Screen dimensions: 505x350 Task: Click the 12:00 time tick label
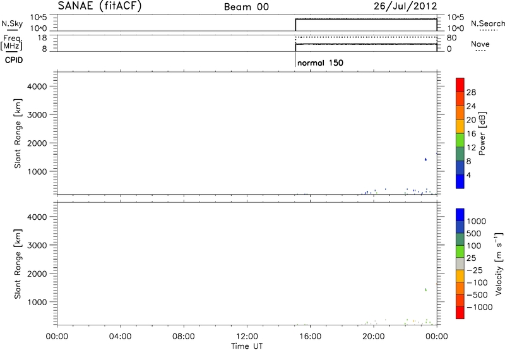(x=247, y=337)
